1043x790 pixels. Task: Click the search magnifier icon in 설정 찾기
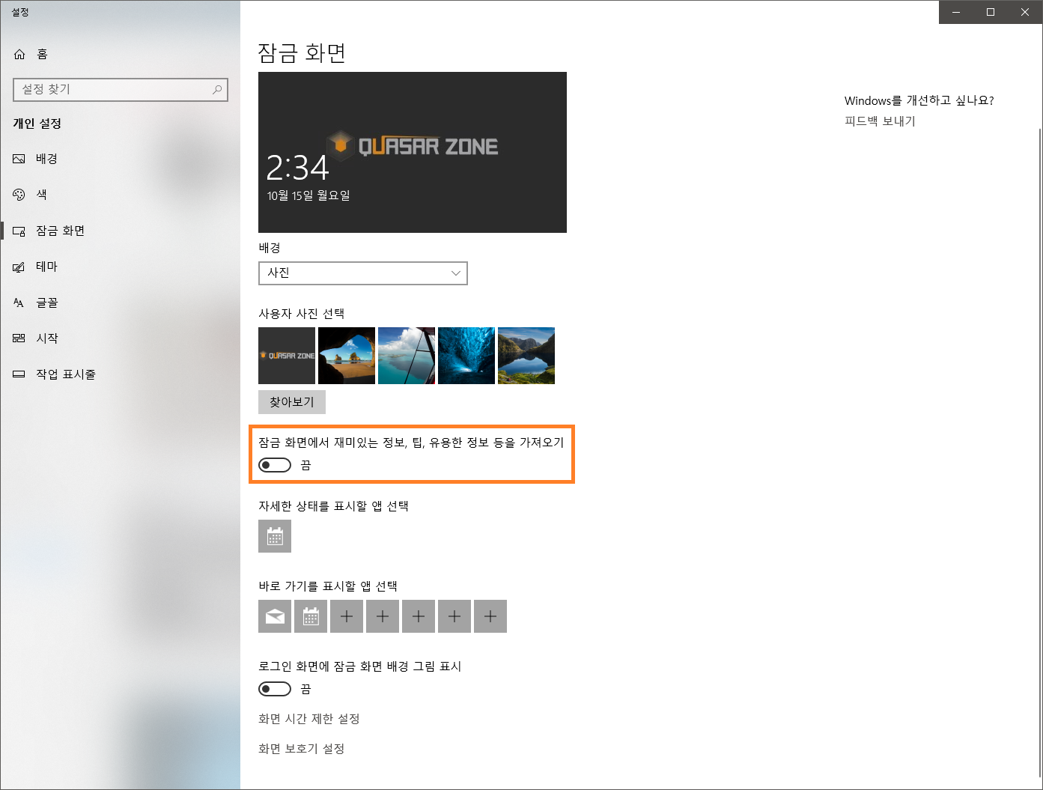(217, 90)
